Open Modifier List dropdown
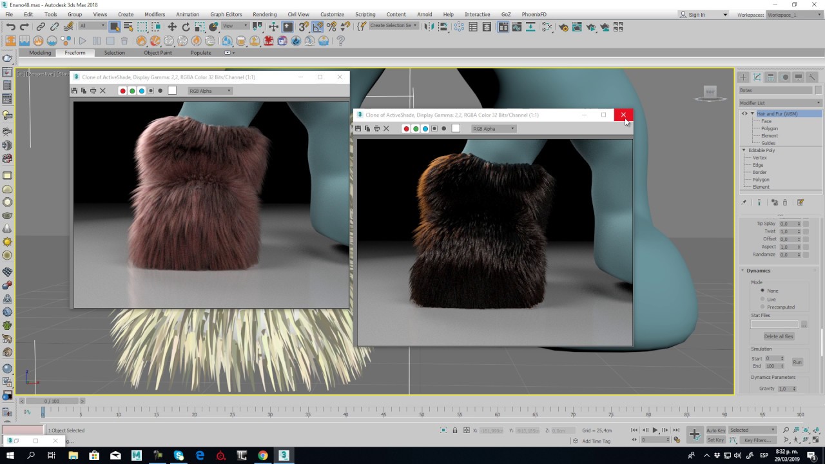825x464 pixels. pos(780,103)
